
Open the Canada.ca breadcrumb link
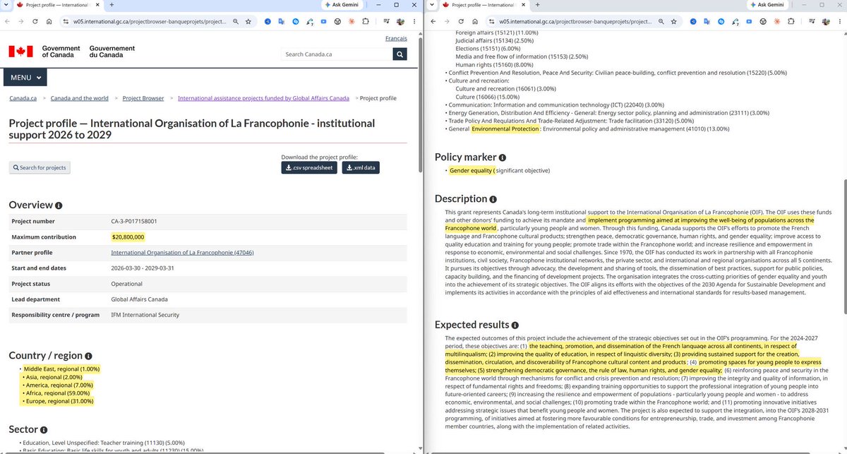pyautogui.click(x=23, y=98)
